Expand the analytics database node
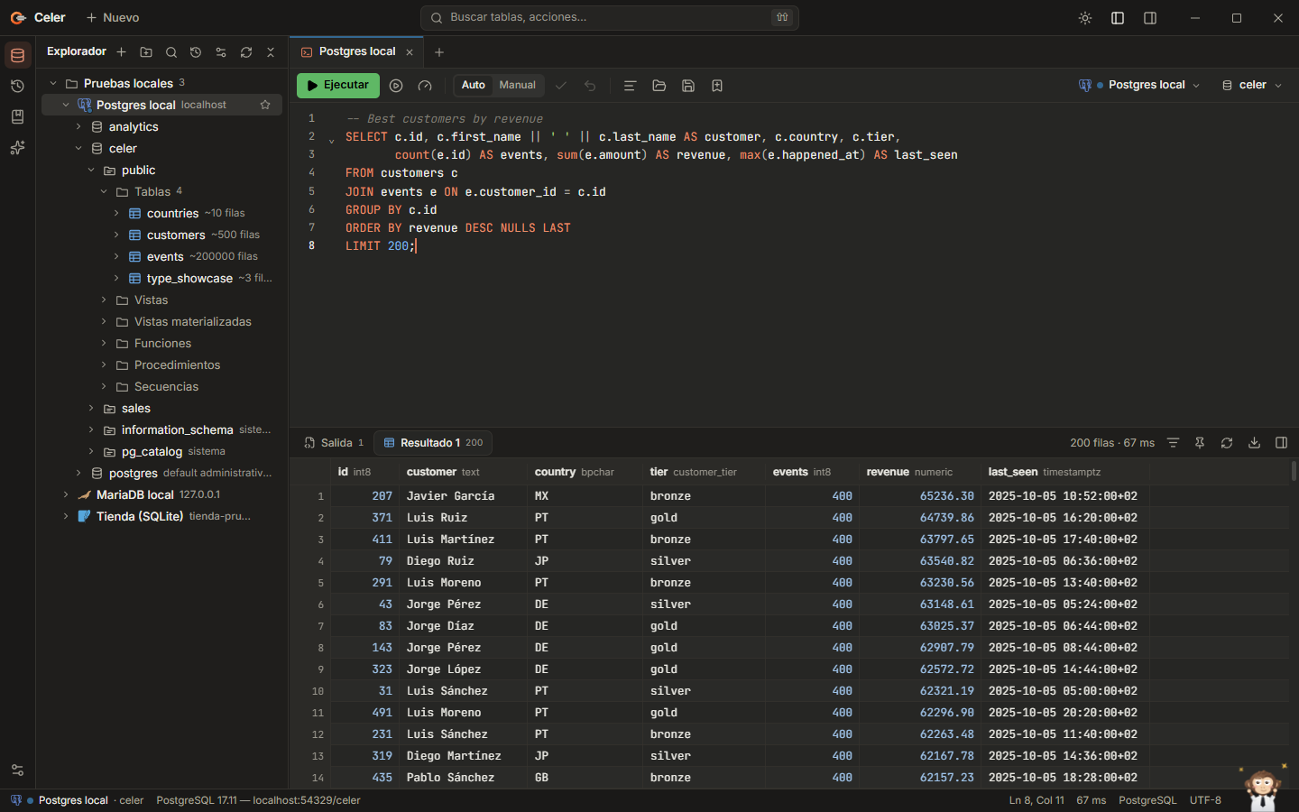1299x812 pixels. (x=78, y=126)
